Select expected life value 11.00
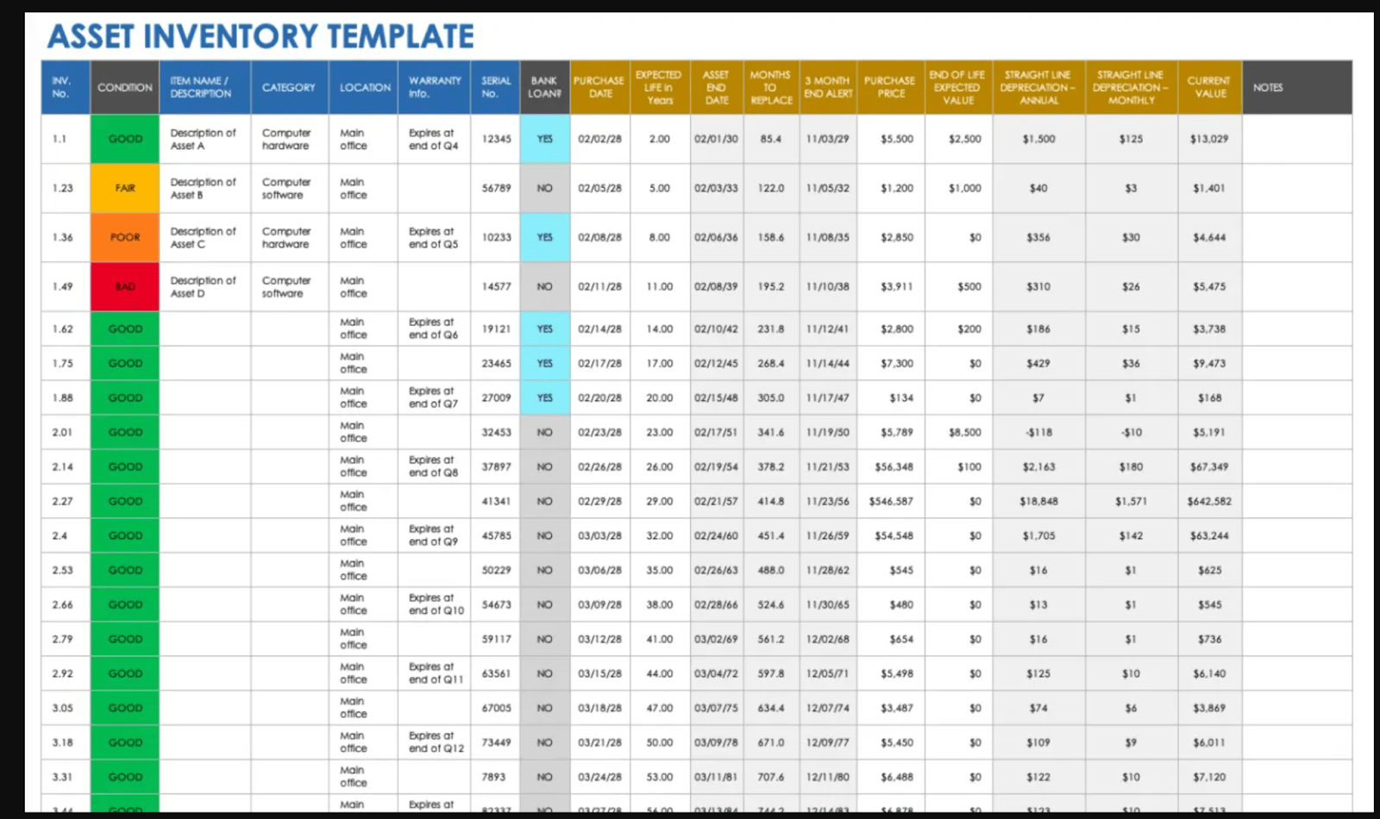Image resolution: width=1380 pixels, height=819 pixels. coord(660,286)
